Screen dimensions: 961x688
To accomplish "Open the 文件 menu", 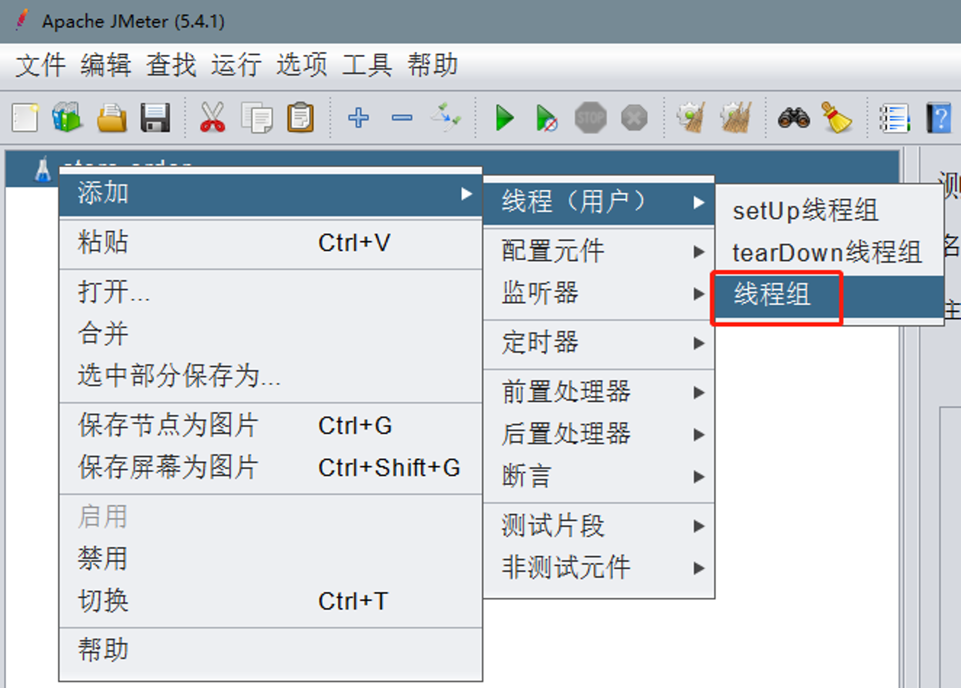I will [x=40, y=65].
